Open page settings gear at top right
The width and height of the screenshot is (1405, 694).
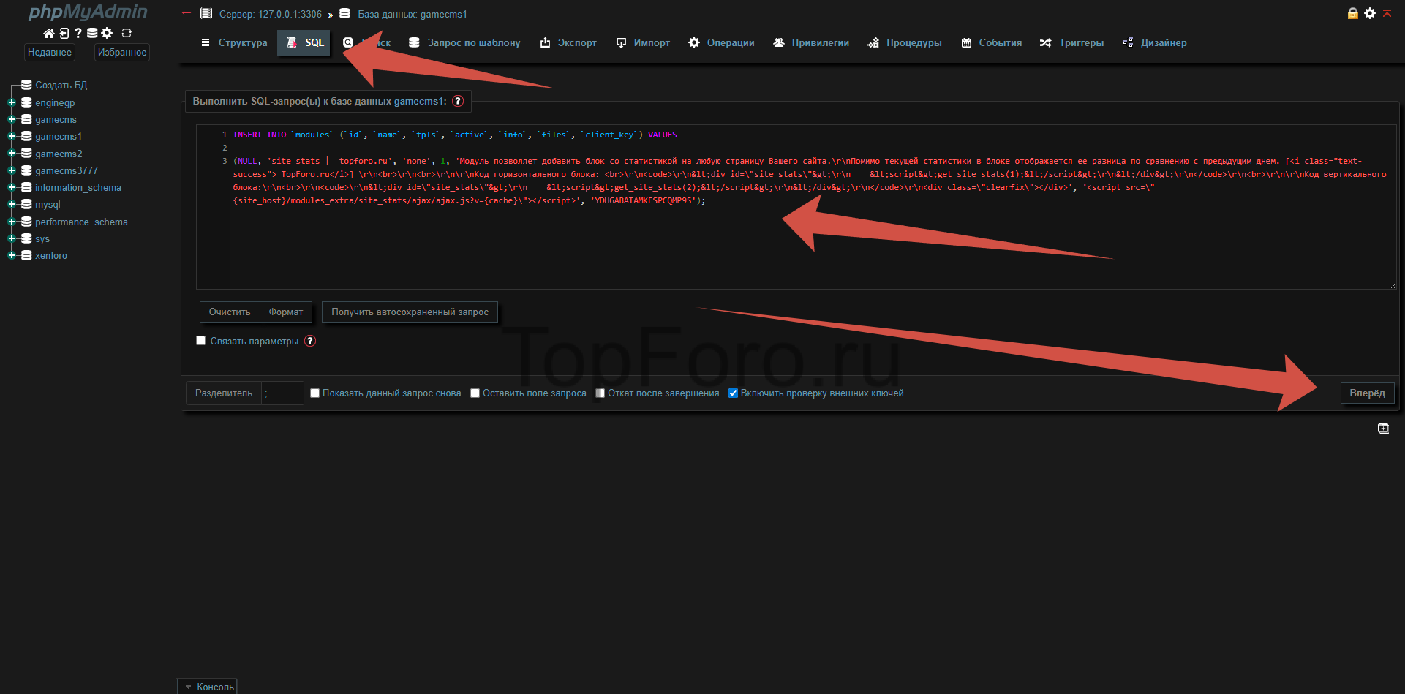click(x=1370, y=13)
